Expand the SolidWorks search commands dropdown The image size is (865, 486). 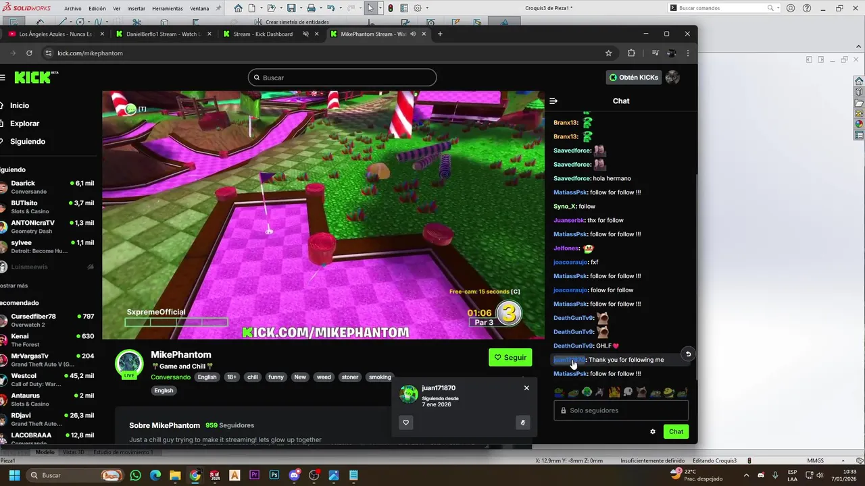click(778, 8)
